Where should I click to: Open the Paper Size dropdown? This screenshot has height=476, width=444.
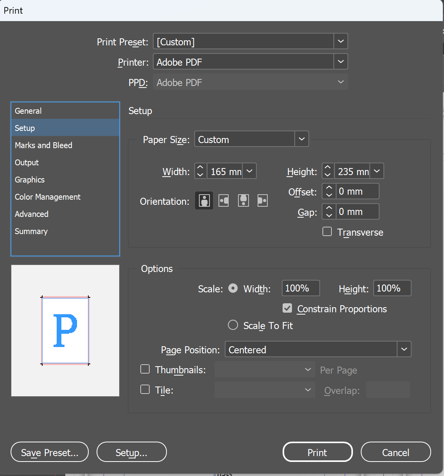point(301,139)
